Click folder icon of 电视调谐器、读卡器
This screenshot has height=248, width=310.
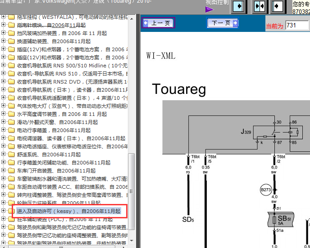(x=11, y=138)
